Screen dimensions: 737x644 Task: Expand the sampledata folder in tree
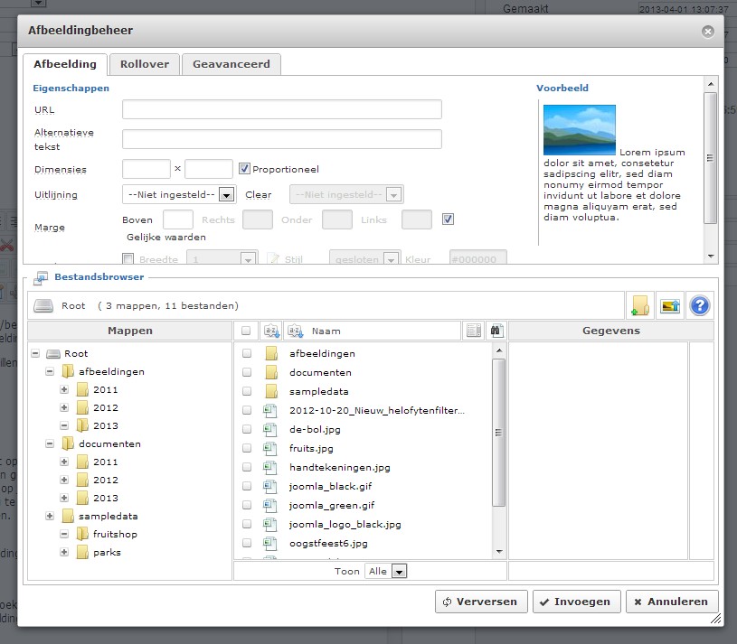[50, 516]
